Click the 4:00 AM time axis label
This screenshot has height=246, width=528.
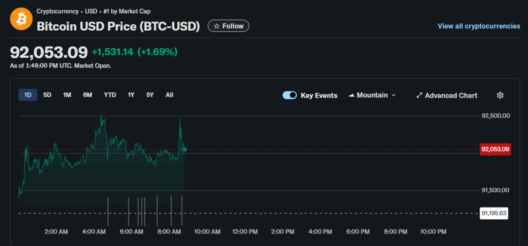click(x=94, y=232)
